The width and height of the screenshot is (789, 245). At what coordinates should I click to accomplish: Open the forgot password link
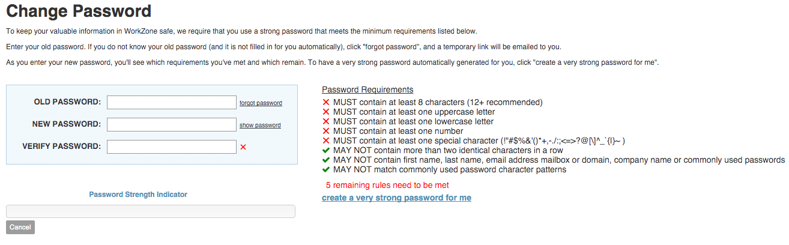261,103
